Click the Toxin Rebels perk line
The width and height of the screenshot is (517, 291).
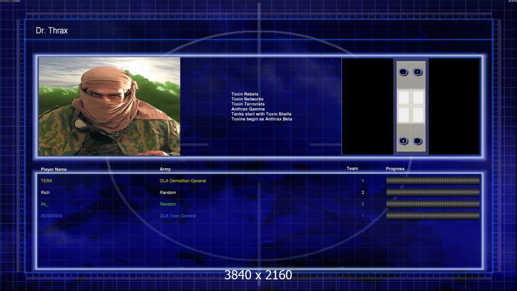pyautogui.click(x=244, y=94)
